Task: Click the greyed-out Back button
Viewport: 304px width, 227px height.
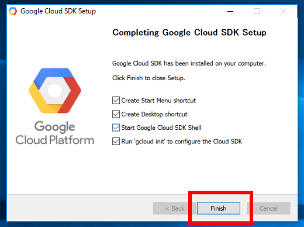Action: pyautogui.click(x=175, y=208)
